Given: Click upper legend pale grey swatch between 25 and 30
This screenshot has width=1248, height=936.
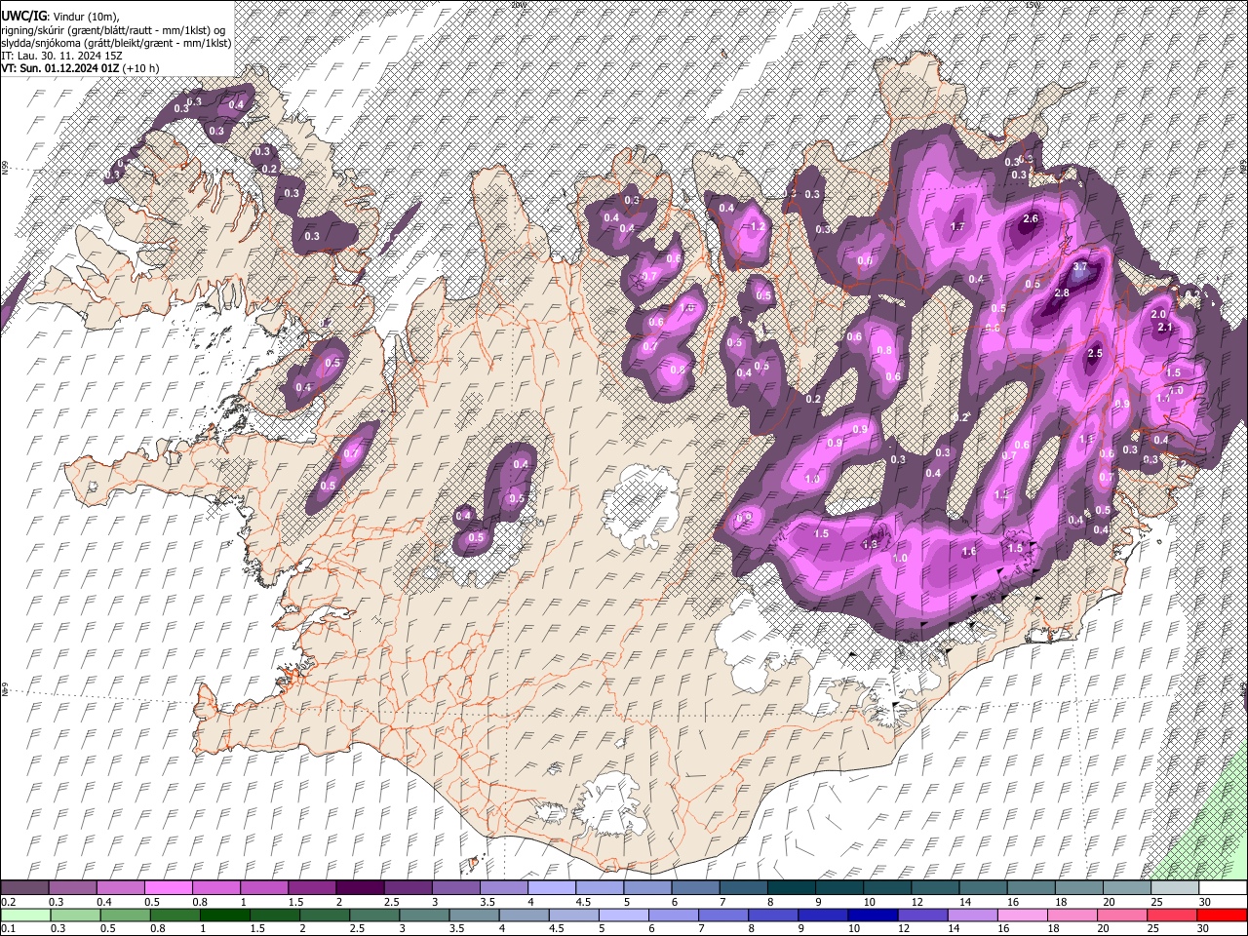Looking at the screenshot, I should tap(1176, 888).
